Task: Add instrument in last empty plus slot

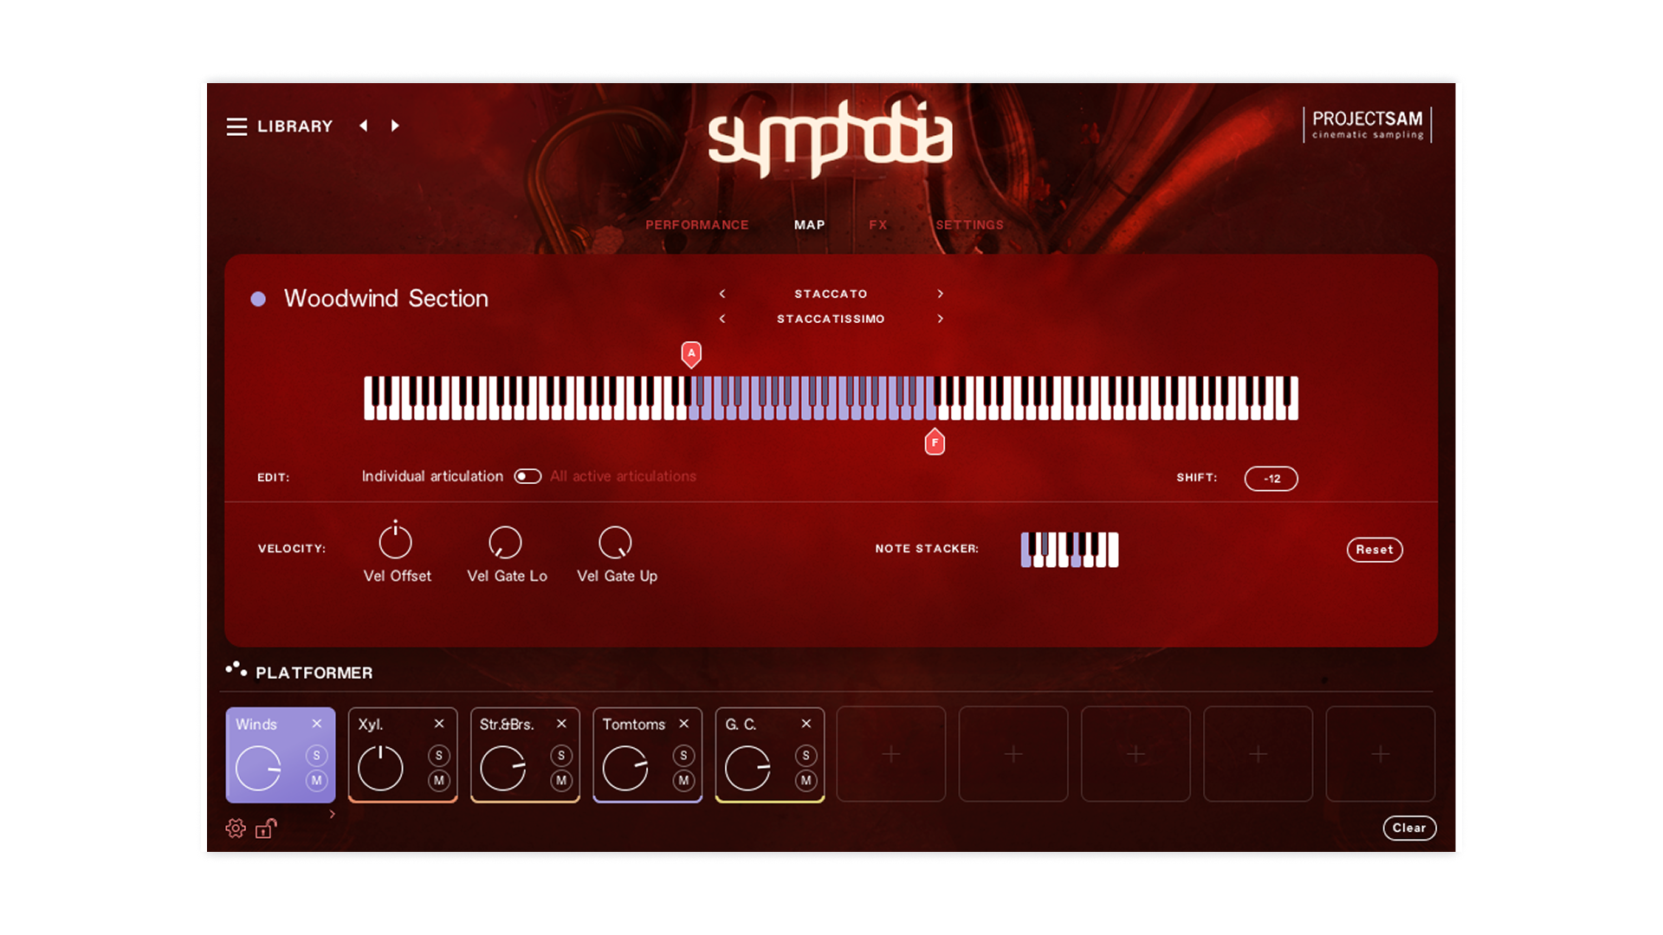Action: pos(1381,754)
